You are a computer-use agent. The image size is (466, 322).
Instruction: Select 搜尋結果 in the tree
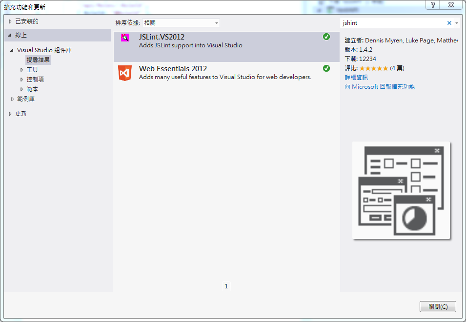38,60
